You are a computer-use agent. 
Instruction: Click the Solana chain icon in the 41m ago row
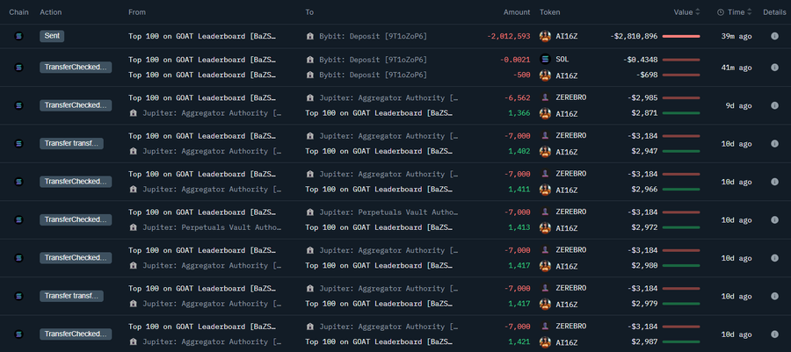pyautogui.click(x=18, y=68)
